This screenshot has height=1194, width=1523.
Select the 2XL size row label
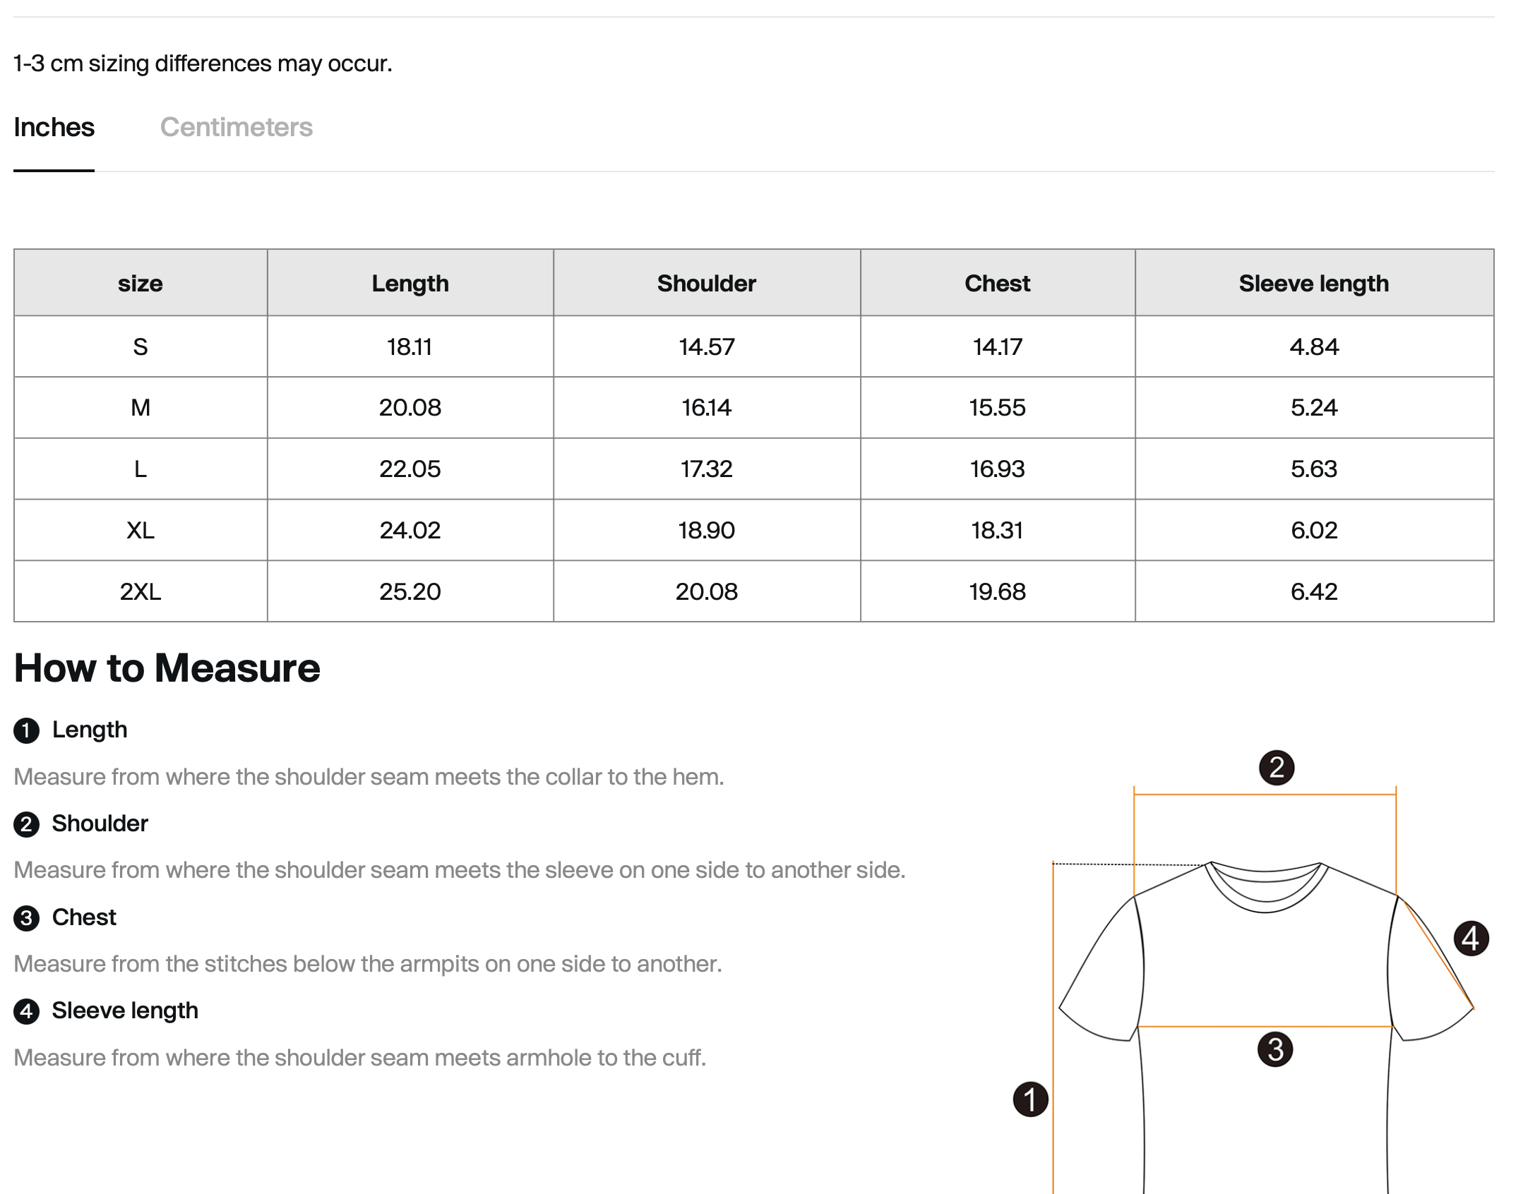tap(141, 591)
